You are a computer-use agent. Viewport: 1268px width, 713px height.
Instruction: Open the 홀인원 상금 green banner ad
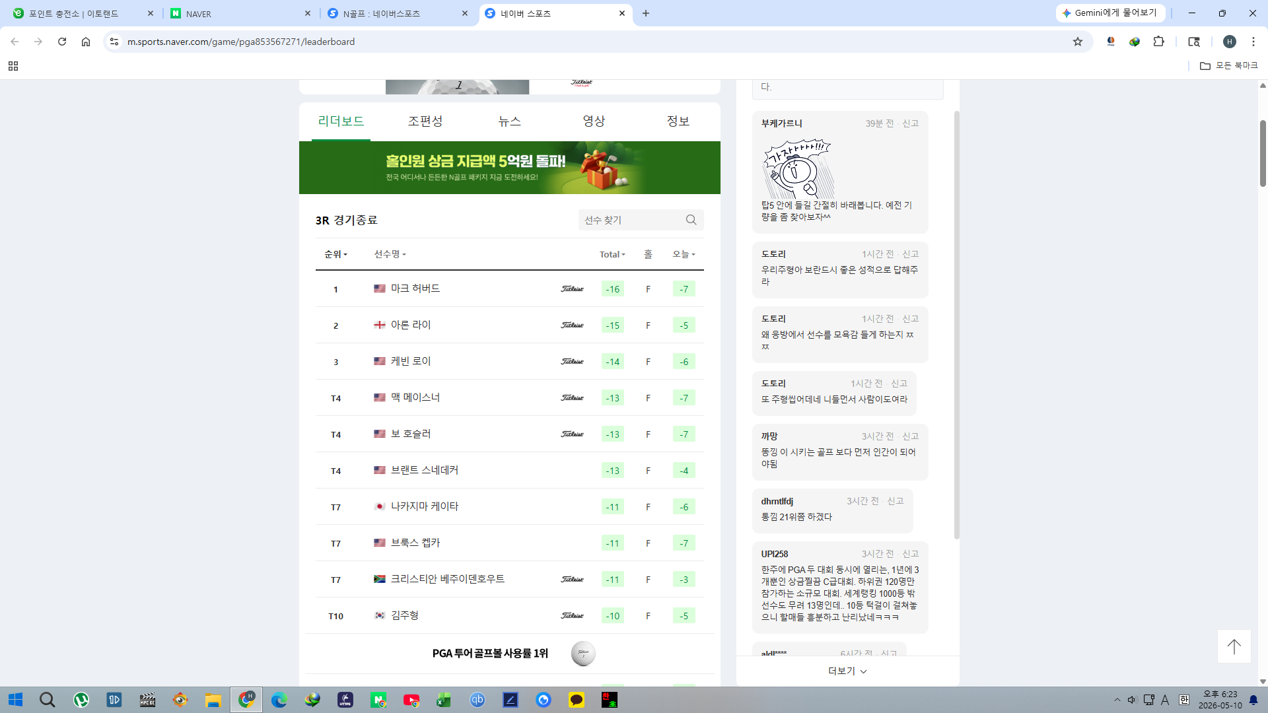(510, 168)
